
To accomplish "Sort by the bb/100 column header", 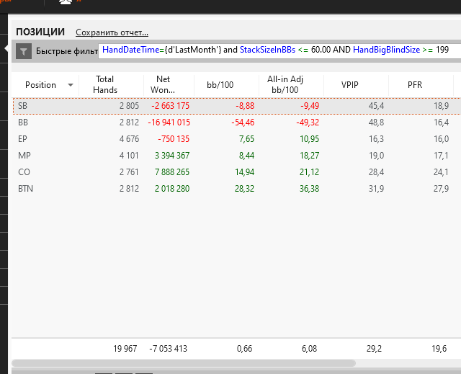I will pos(220,85).
